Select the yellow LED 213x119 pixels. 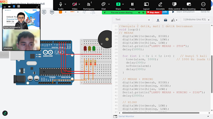pos(90,48)
